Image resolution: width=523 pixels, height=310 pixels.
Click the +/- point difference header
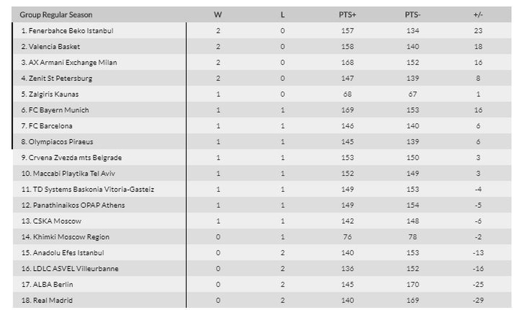point(478,15)
